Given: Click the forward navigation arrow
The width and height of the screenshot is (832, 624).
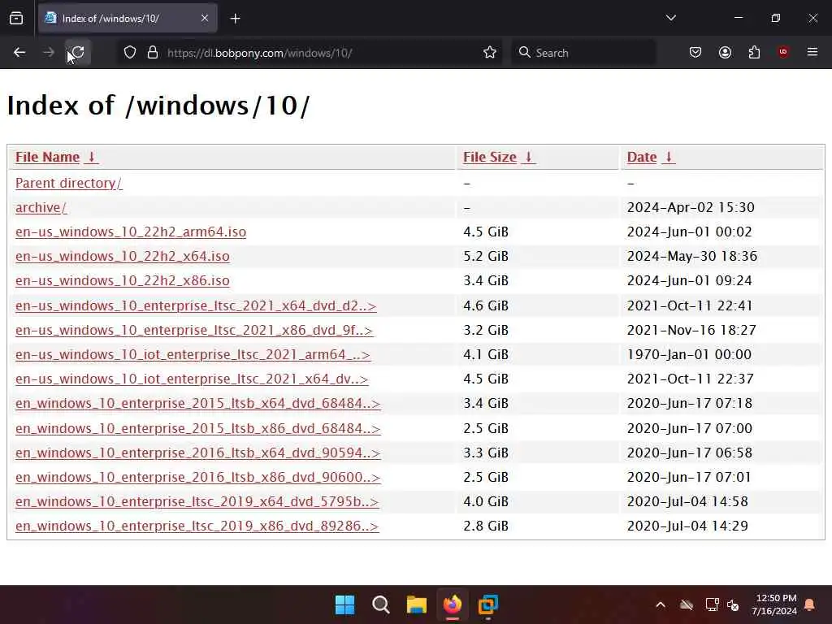Looking at the screenshot, I should pos(49,53).
